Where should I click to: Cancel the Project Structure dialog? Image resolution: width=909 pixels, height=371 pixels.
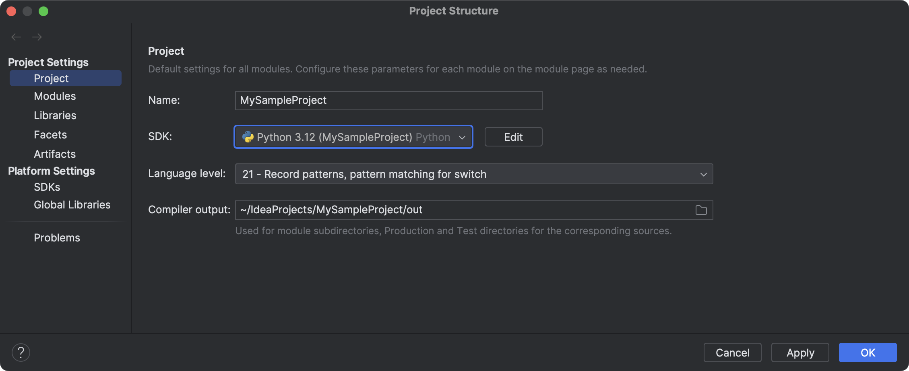click(x=732, y=352)
